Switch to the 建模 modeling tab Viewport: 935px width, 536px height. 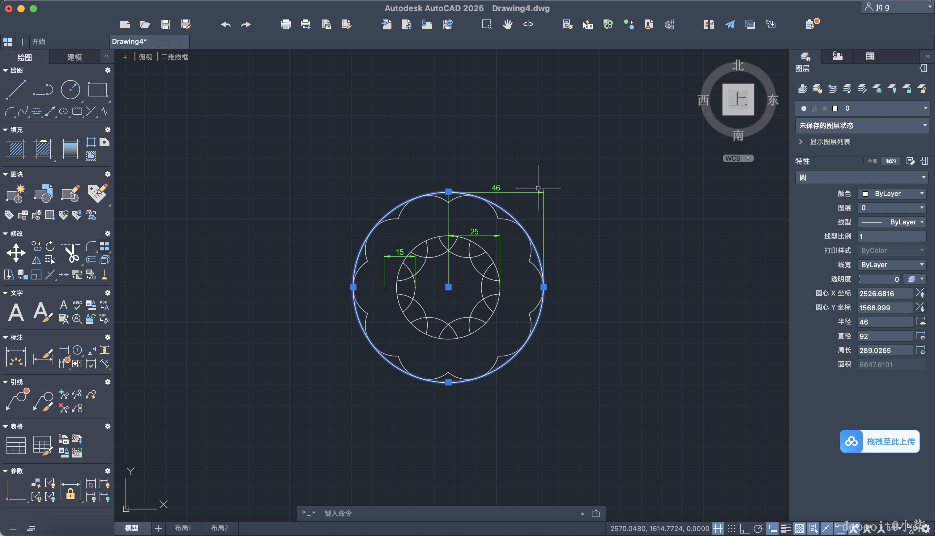click(x=74, y=57)
